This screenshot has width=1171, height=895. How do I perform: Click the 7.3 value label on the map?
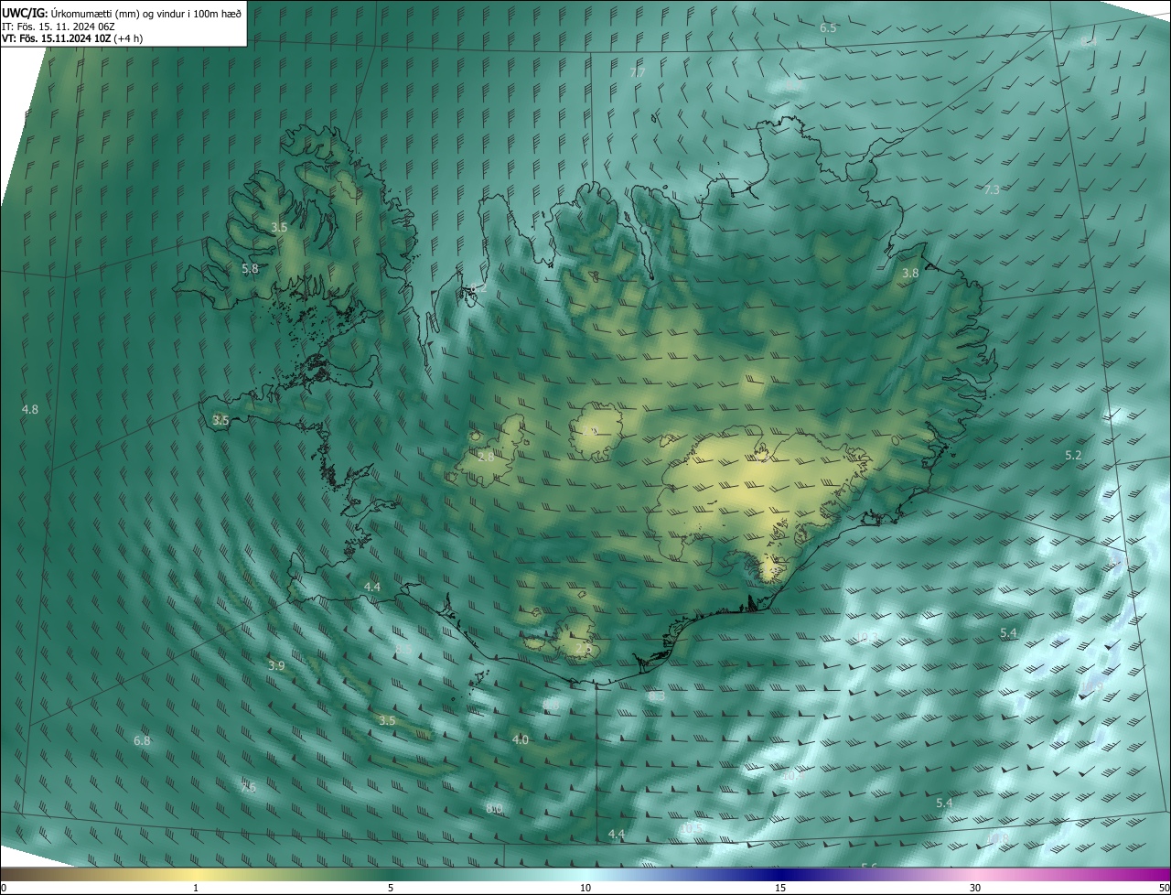[x=992, y=189]
